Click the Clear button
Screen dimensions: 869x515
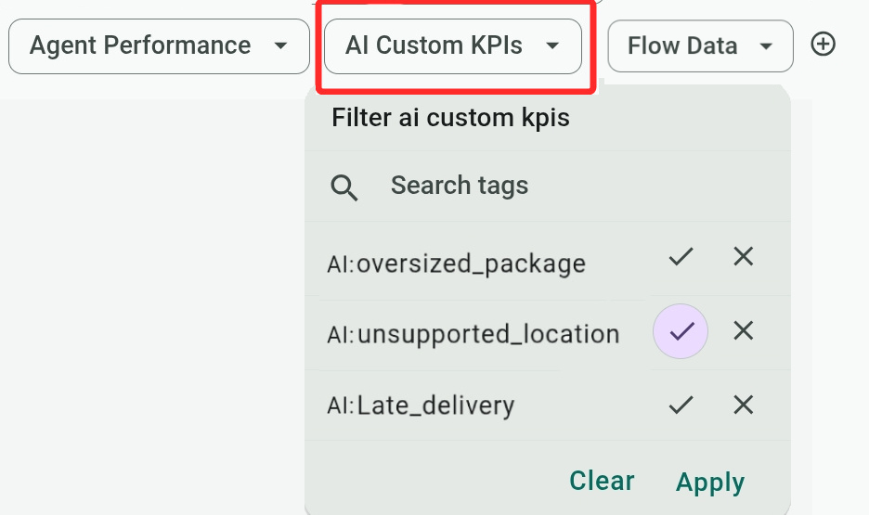click(602, 480)
